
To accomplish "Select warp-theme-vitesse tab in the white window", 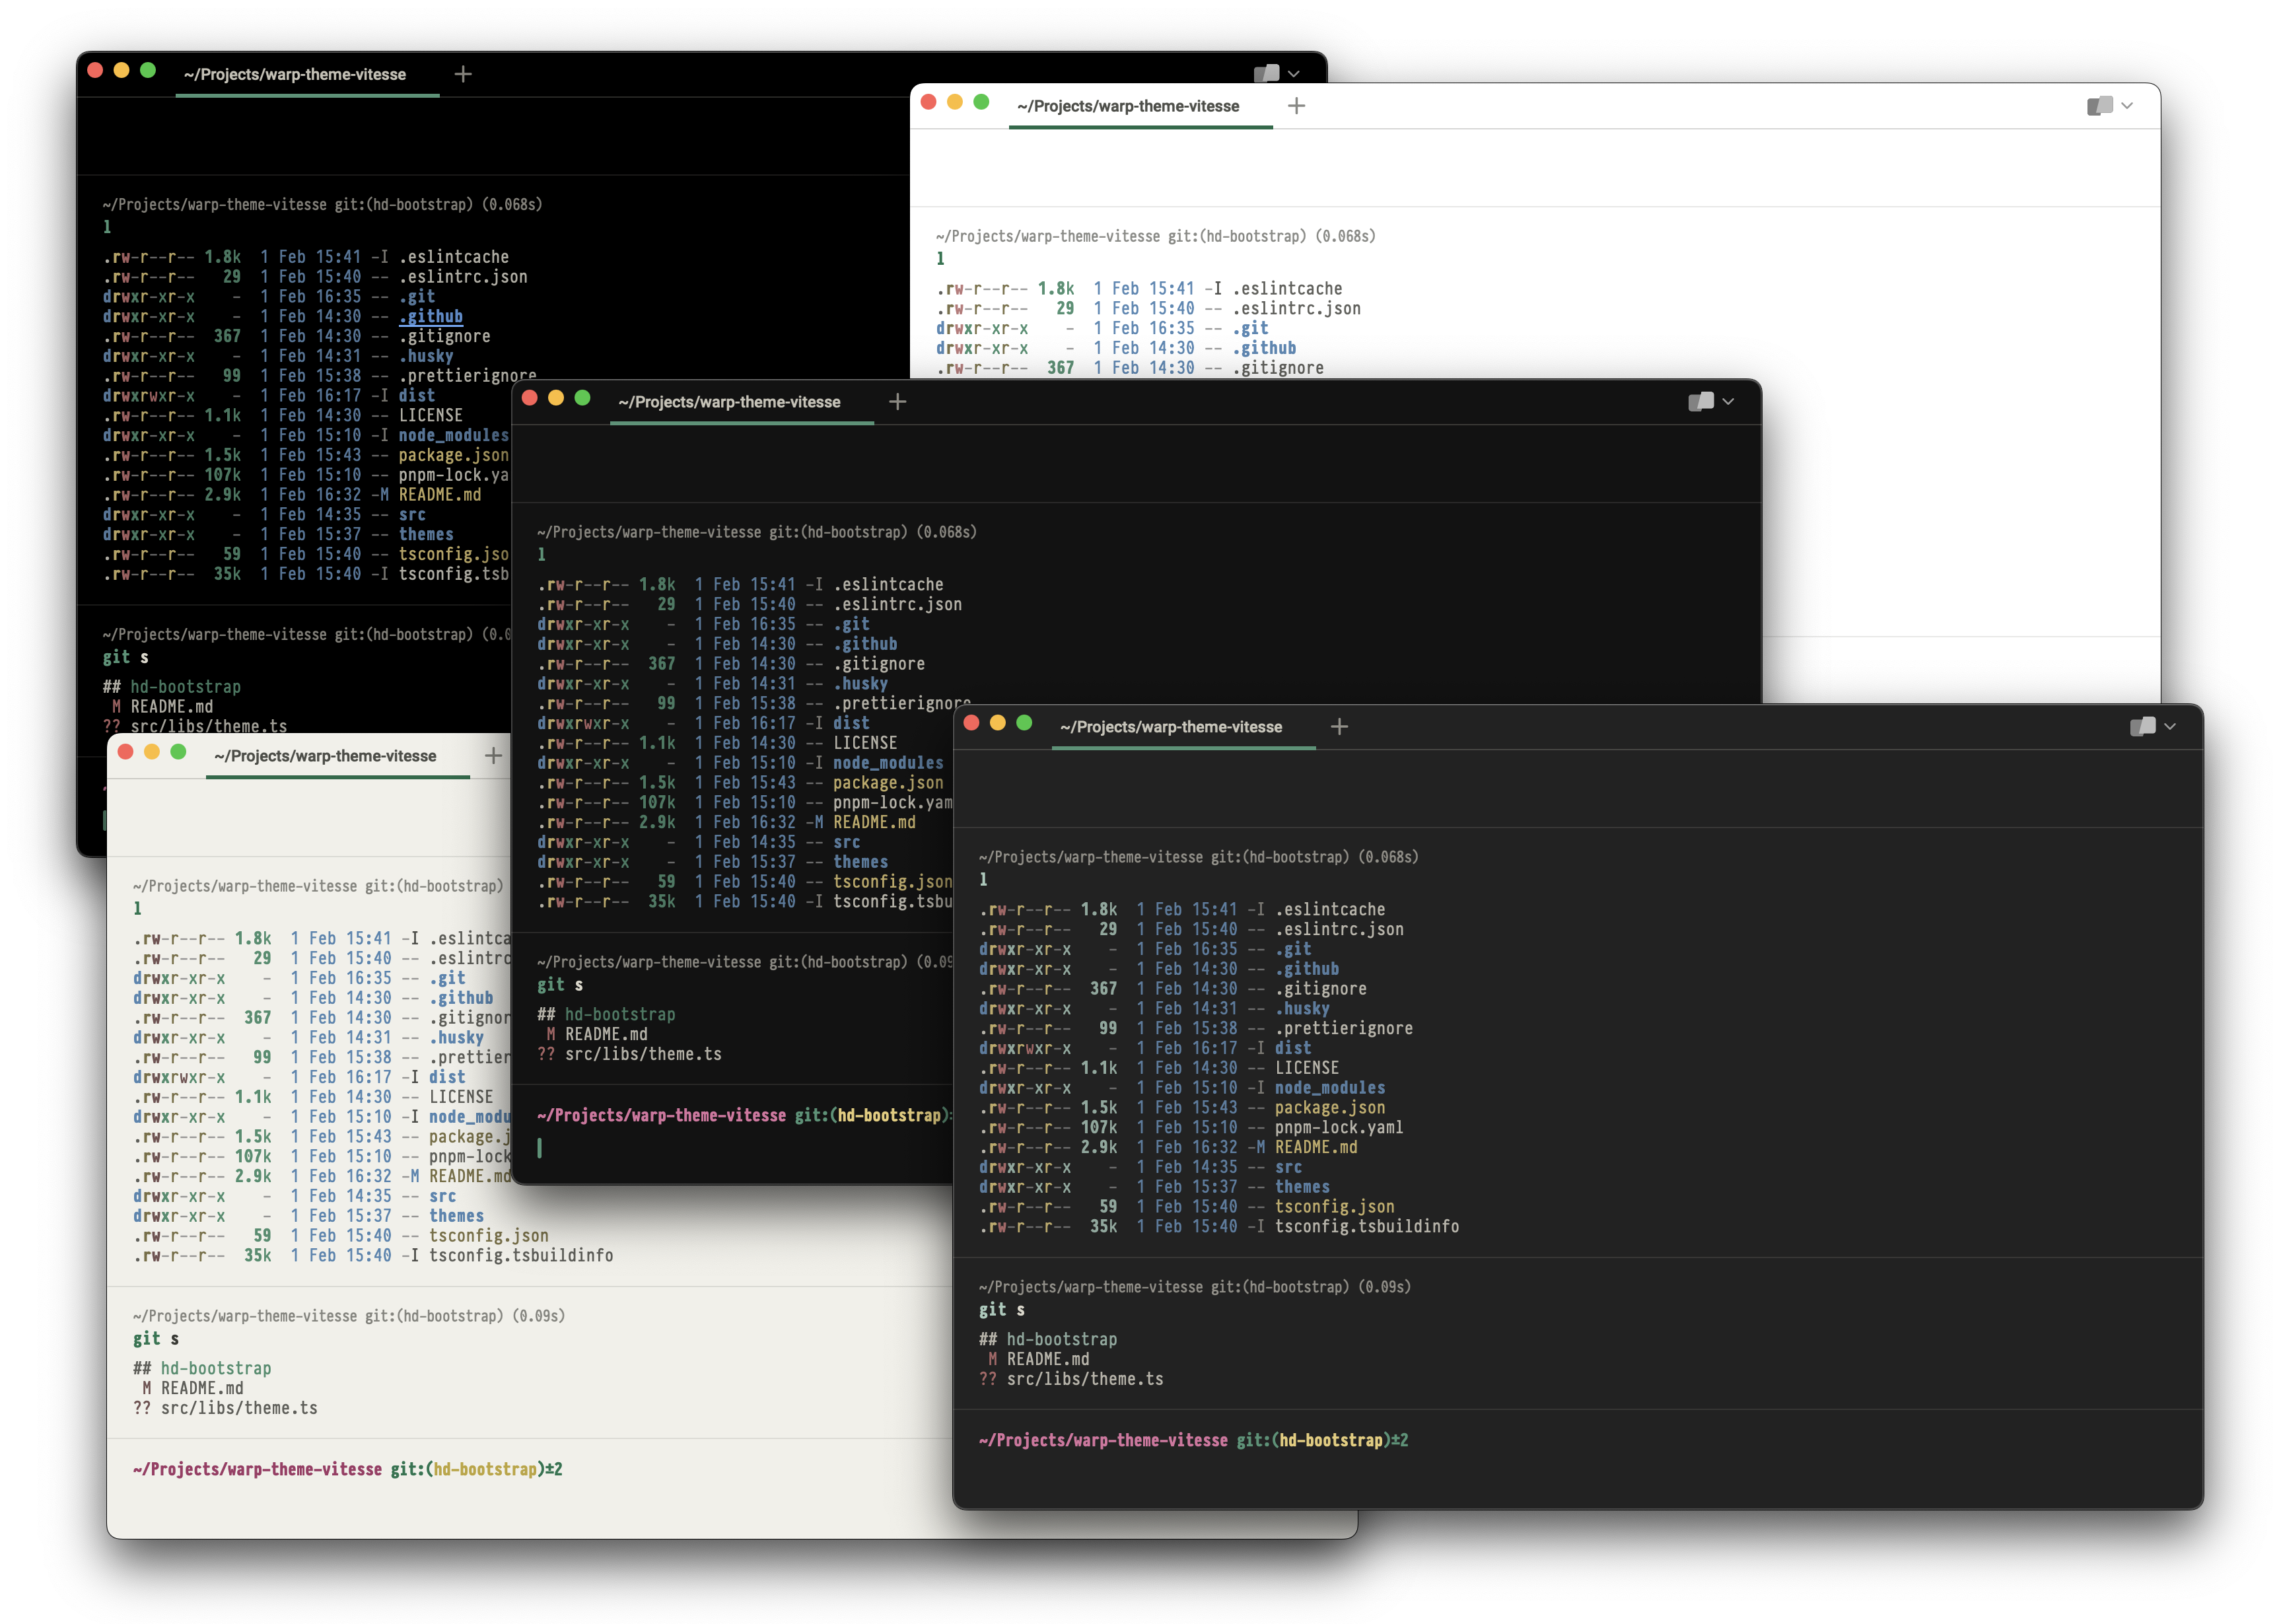I will pyautogui.click(x=1128, y=106).
